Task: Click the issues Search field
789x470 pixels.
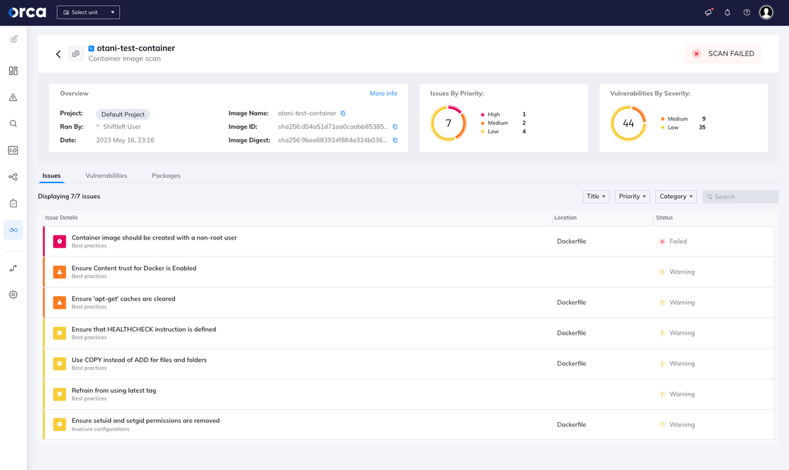Action: (740, 196)
